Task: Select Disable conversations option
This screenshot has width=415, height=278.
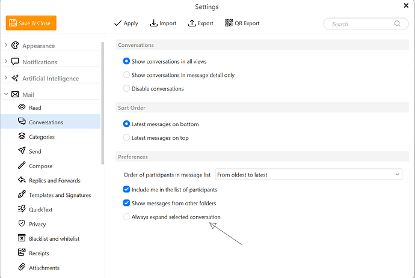Action: point(126,88)
